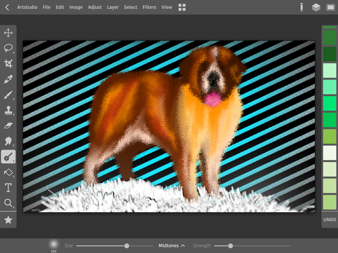Image resolution: width=338 pixels, height=253 pixels.
Task: Switch to the Eraser tool
Action: pos(8,126)
